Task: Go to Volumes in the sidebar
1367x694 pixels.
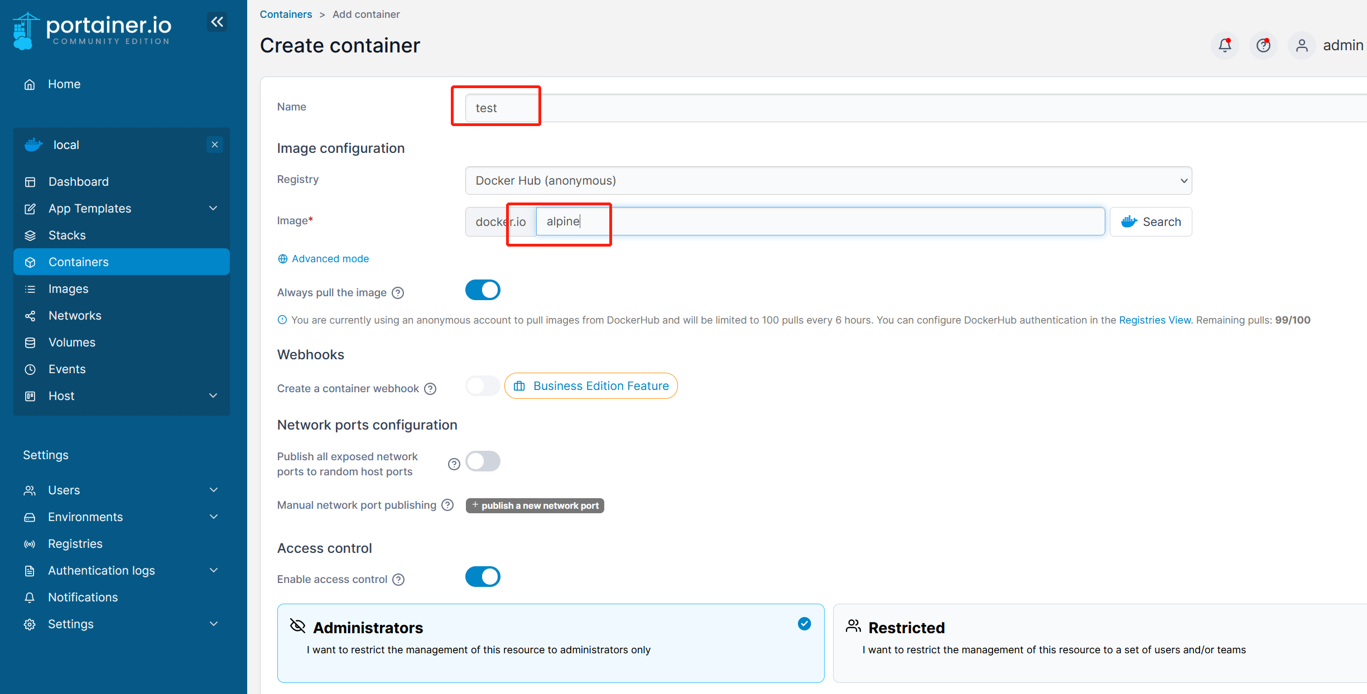Action: point(71,343)
